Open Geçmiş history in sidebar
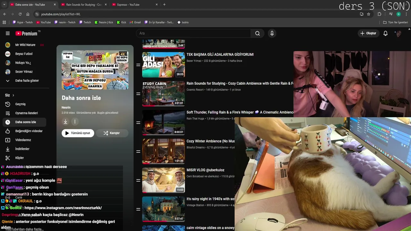The width and height of the screenshot is (411, 231). tap(24, 104)
